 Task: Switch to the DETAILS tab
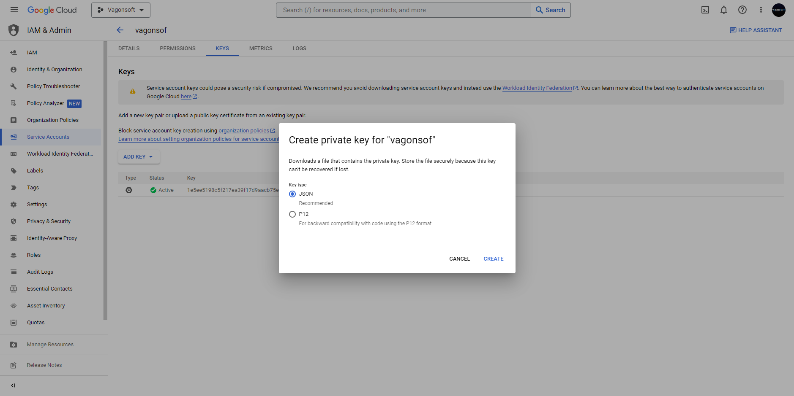point(129,48)
